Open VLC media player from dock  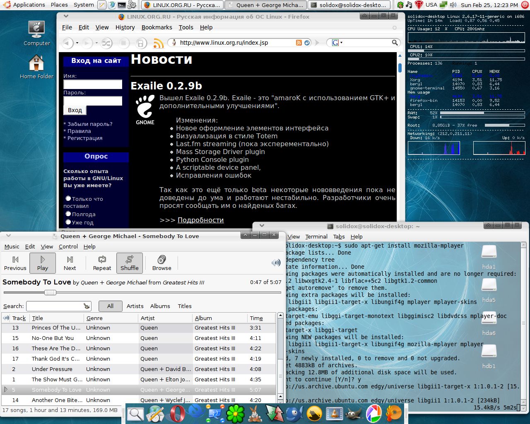point(335,414)
